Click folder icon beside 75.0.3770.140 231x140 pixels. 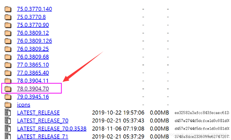coord(8,9)
